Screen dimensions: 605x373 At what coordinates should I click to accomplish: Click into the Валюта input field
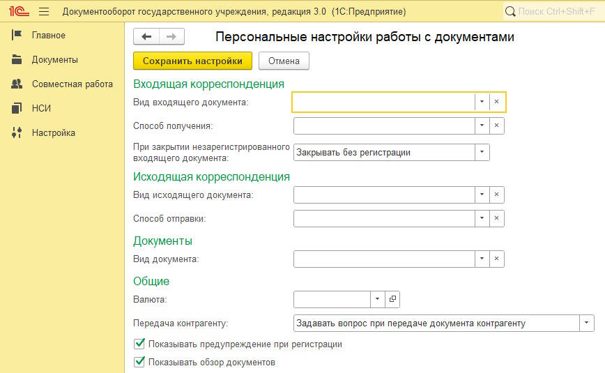[332, 299]
